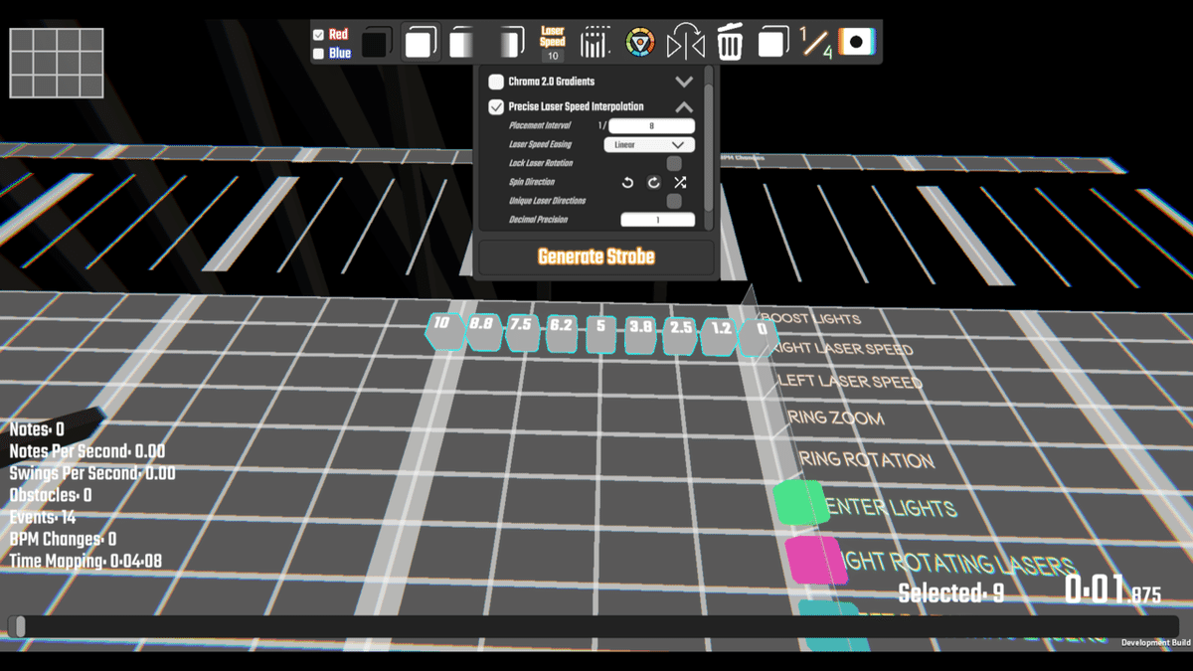
Task: Set spin direction to random shuffle
Action: (x=680, y=182)
